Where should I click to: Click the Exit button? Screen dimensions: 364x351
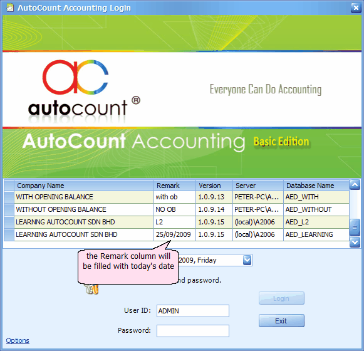point(281,321)
